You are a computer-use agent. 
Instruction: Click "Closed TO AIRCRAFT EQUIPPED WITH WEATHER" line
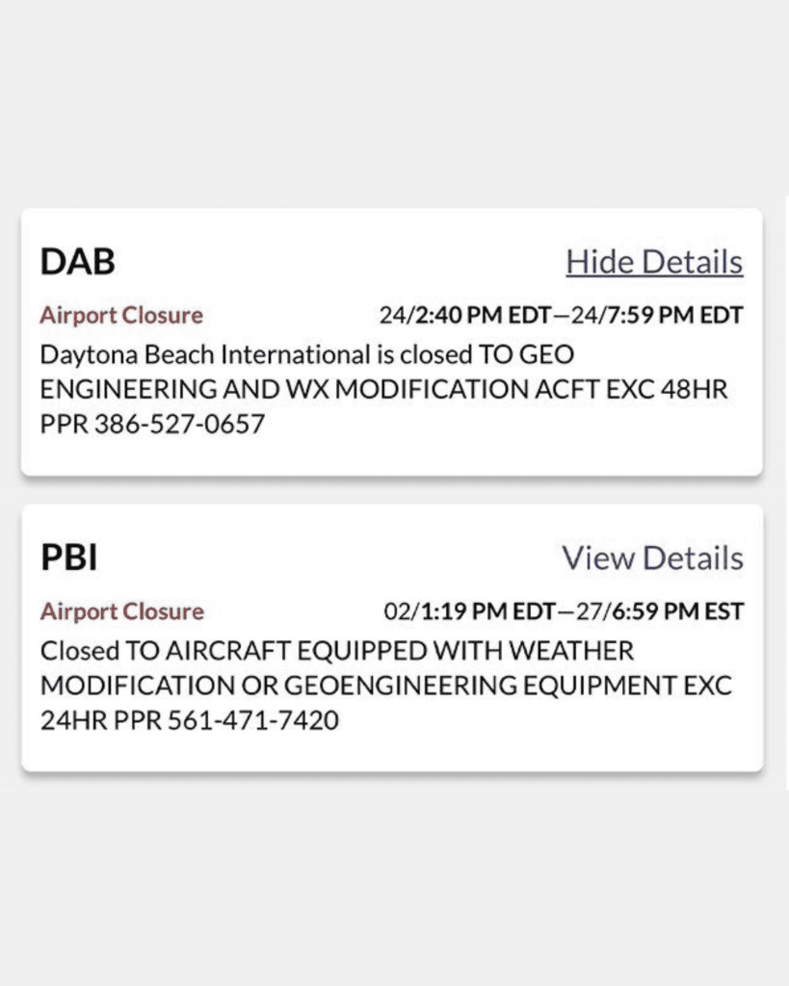pos(337,652)
